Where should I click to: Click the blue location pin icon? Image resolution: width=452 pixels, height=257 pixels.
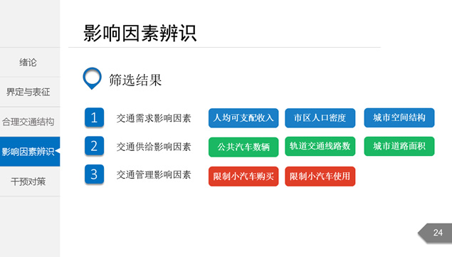92,78
